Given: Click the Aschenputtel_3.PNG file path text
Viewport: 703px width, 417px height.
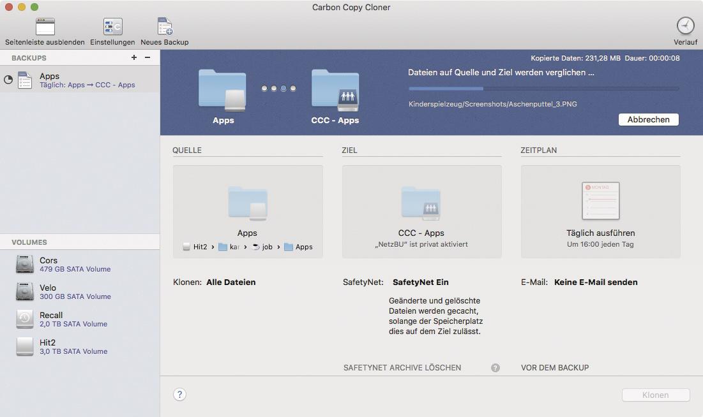Looking at the screenshot, I should coord(493,104).
